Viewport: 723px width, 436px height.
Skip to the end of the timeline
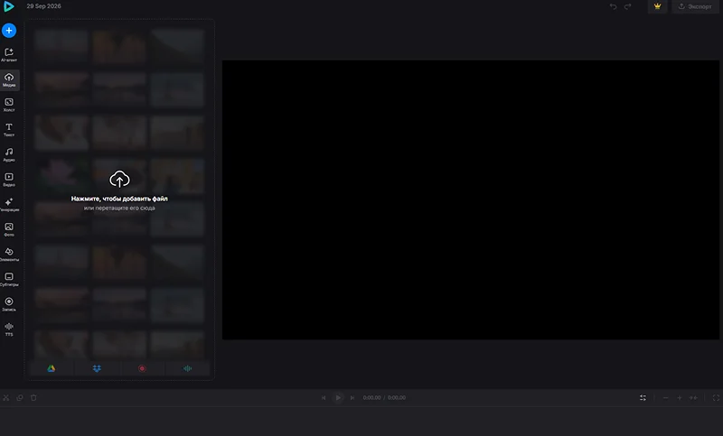pyautogui.click(x=352, y=398)
